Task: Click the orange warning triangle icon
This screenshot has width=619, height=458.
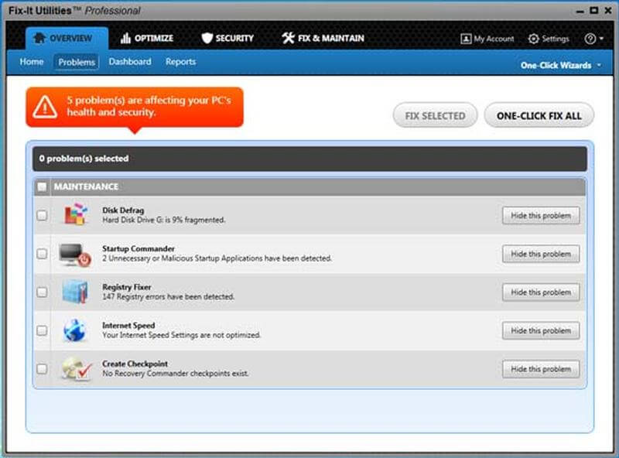Action: (46, 107)
